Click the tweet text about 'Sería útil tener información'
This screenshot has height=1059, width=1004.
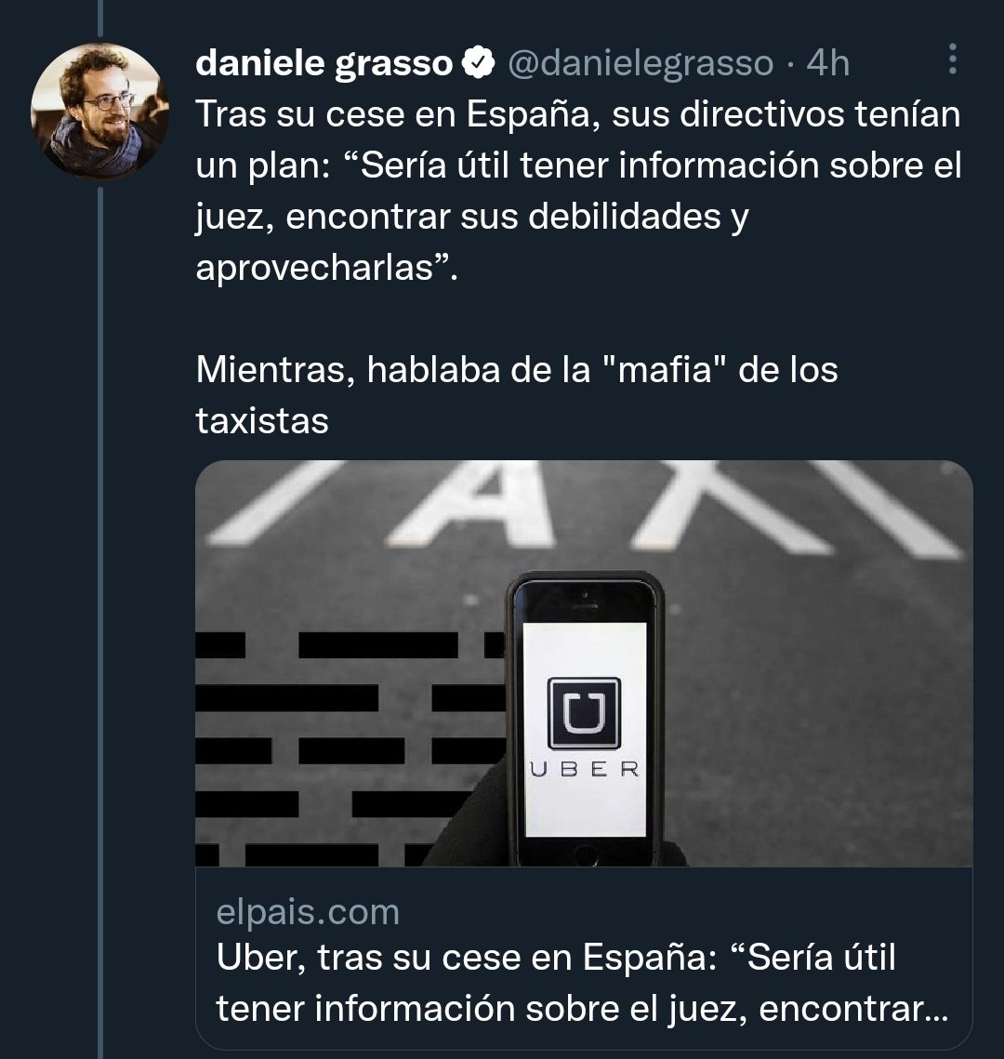[x=578, y=191]
